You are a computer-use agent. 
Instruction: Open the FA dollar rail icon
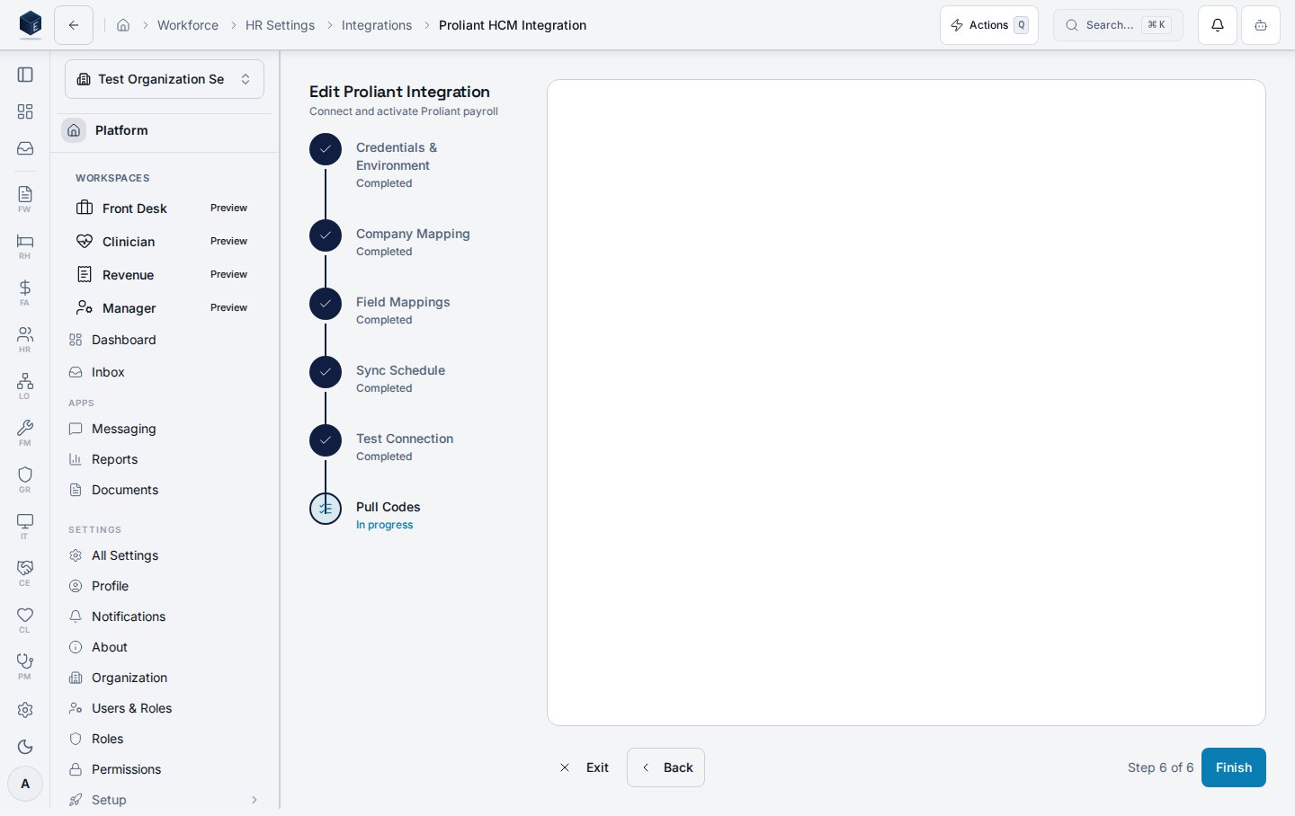point(25,293)
